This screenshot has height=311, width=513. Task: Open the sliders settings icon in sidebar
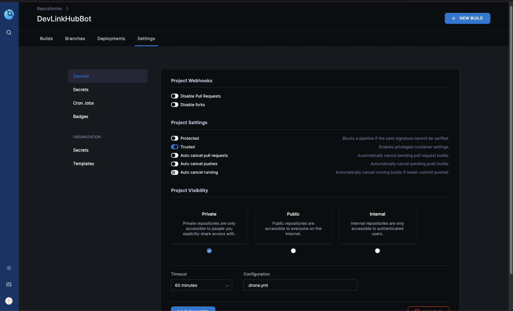pyautogui.click(x=9, y=284)
